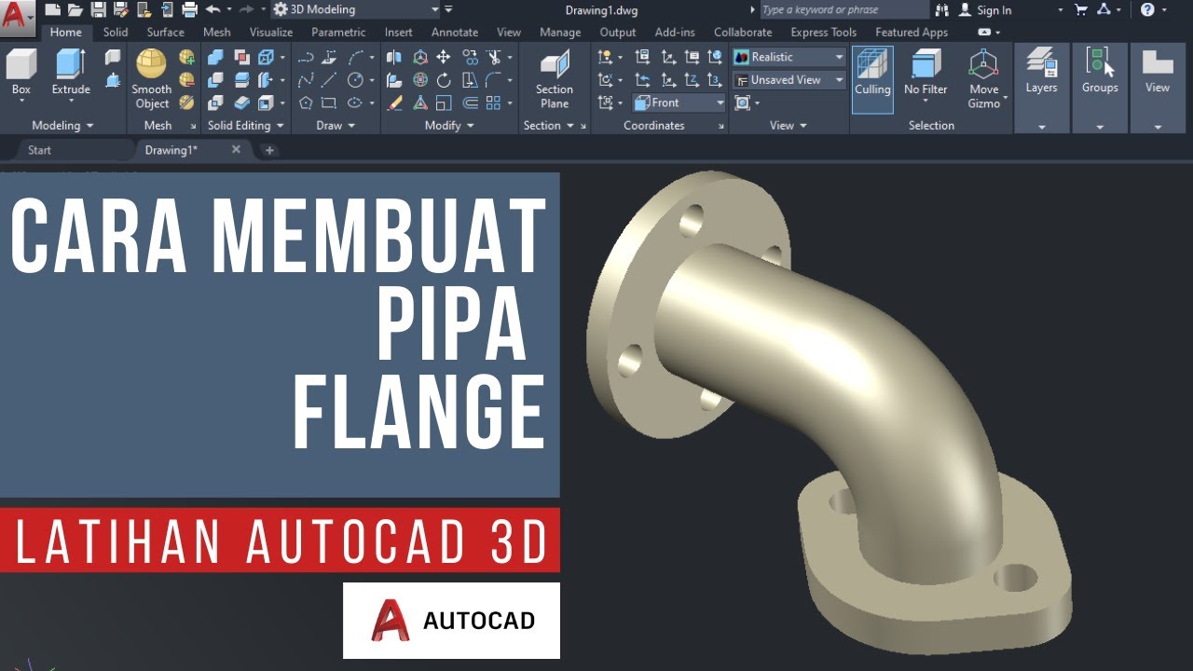Click the Offset tool in Modify
The height and width of the screenshot is (671, 1193).
(x=470, y=103)
